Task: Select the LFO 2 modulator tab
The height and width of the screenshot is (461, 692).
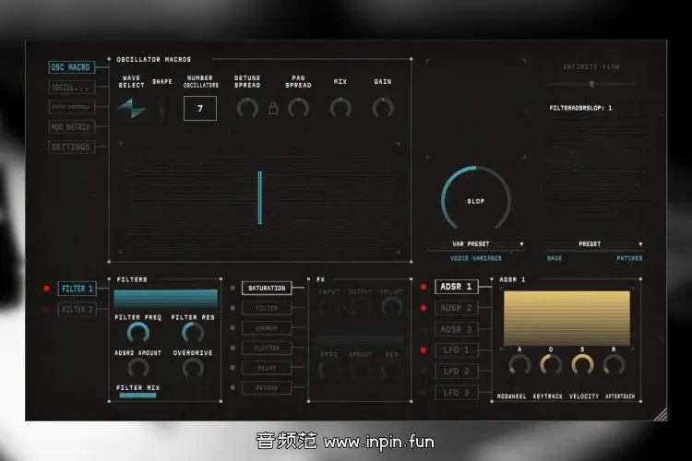Action: coord(457,372)
